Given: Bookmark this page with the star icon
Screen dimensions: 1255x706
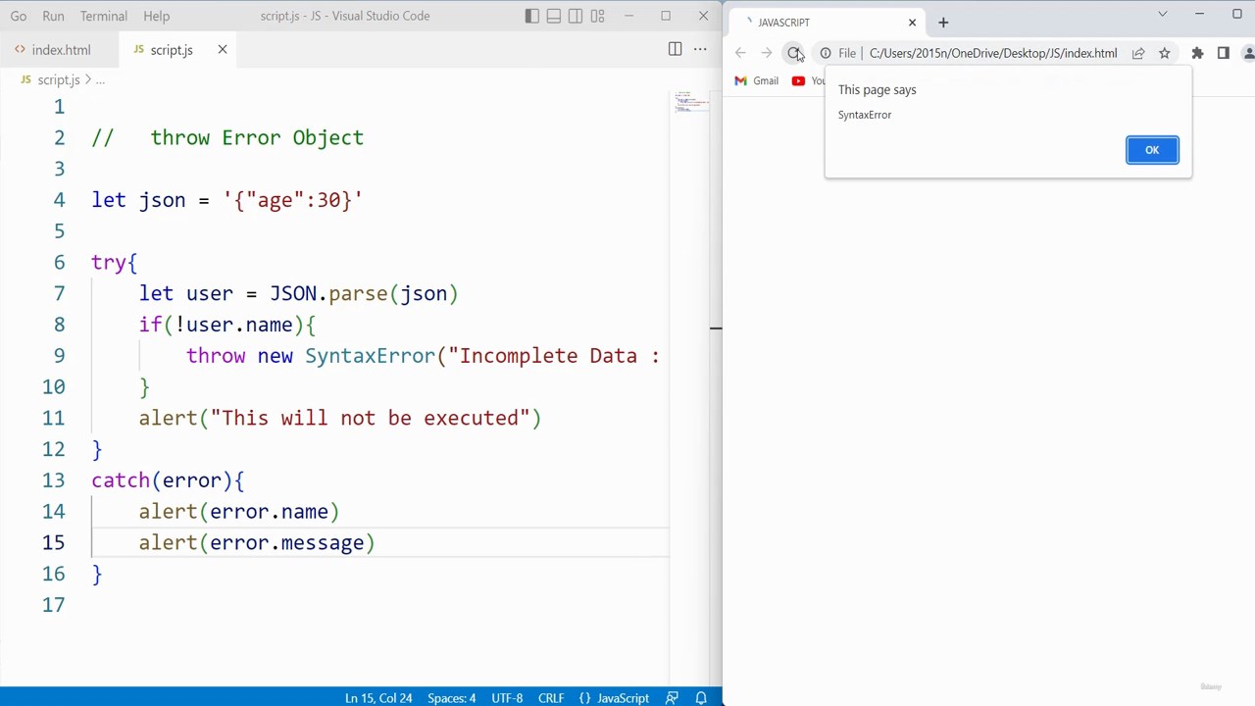Looking at the screenshot, I should [1165, 53].
